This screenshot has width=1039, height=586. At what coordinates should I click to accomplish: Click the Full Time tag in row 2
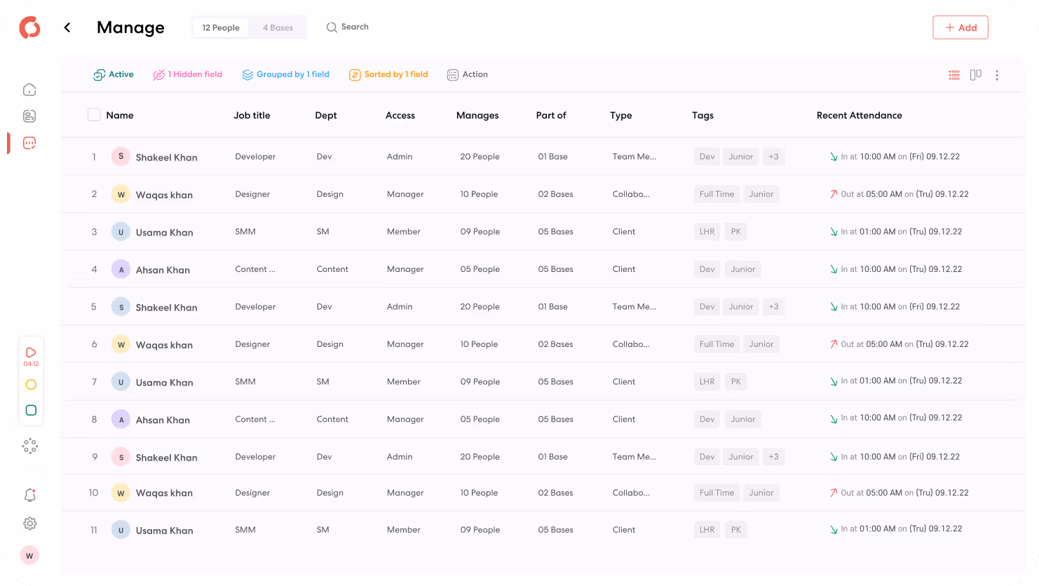click(x=717, y=194)
